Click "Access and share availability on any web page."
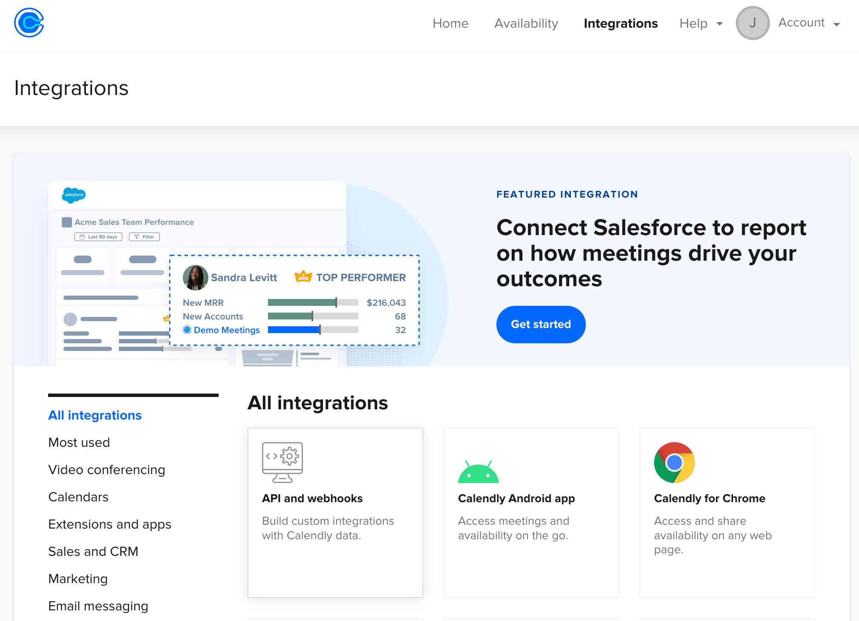Viewport: 859px width, 621px height. [712, 535]
